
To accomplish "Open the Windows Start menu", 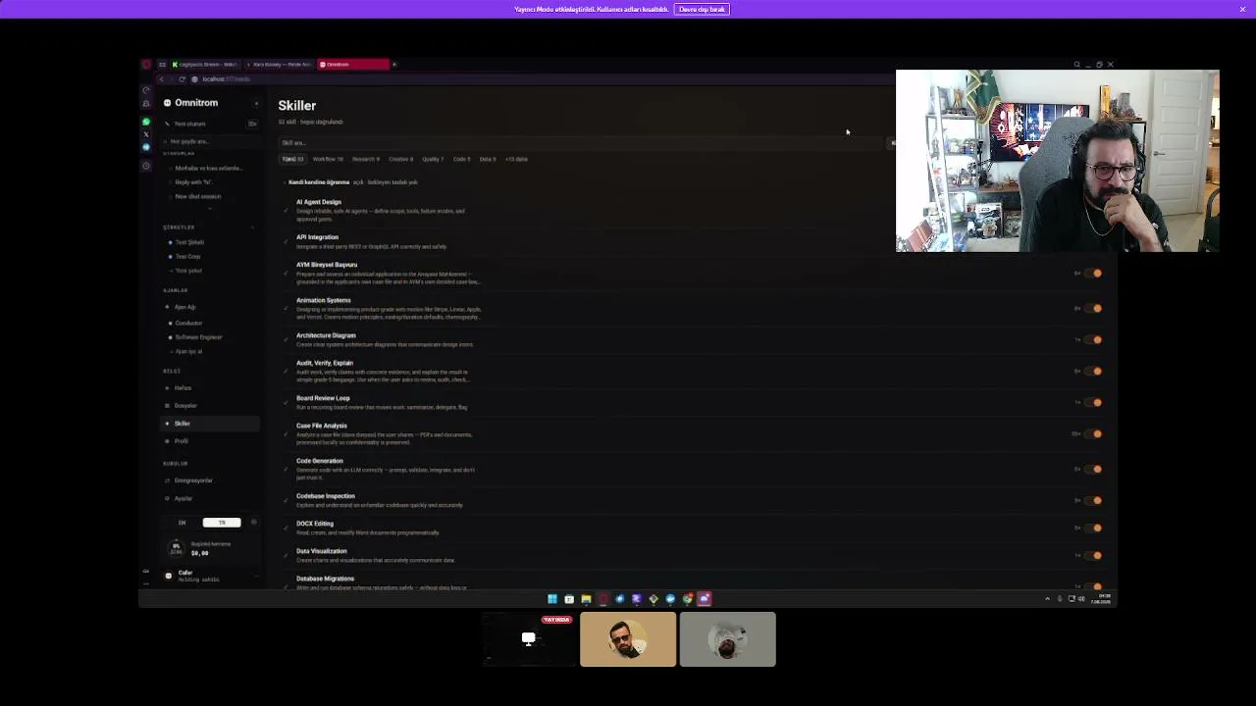I will coord(552,599).
